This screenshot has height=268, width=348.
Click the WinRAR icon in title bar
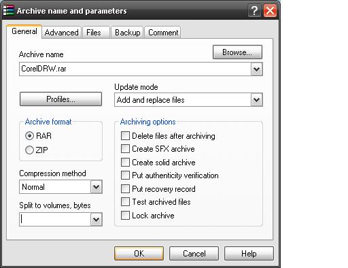pyautogui.click(x=8, y=10)
